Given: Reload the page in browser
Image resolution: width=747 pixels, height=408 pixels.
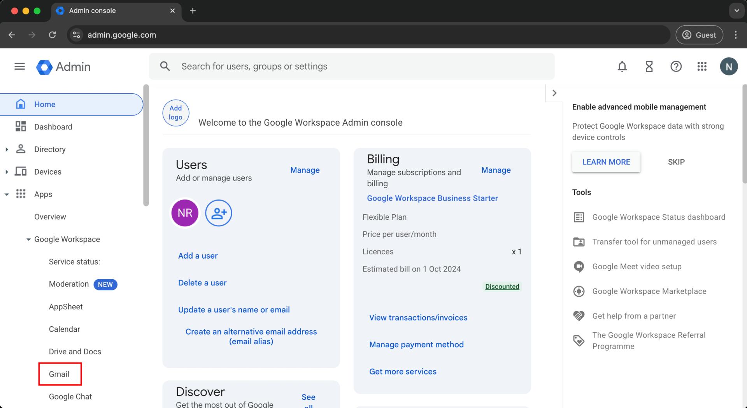Looking at the screenshot, I should pos(52,35).
